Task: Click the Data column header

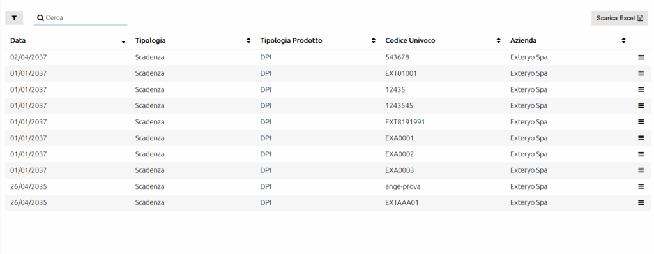Action: coord(18,40)
